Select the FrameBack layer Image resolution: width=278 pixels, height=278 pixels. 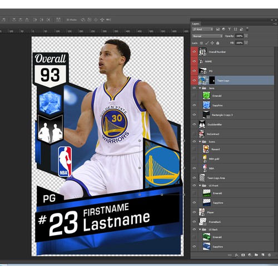click(232, 222)
